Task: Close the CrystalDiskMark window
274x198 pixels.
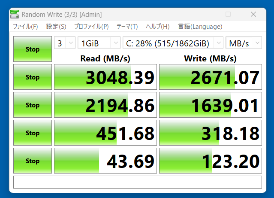Action: 253,14
